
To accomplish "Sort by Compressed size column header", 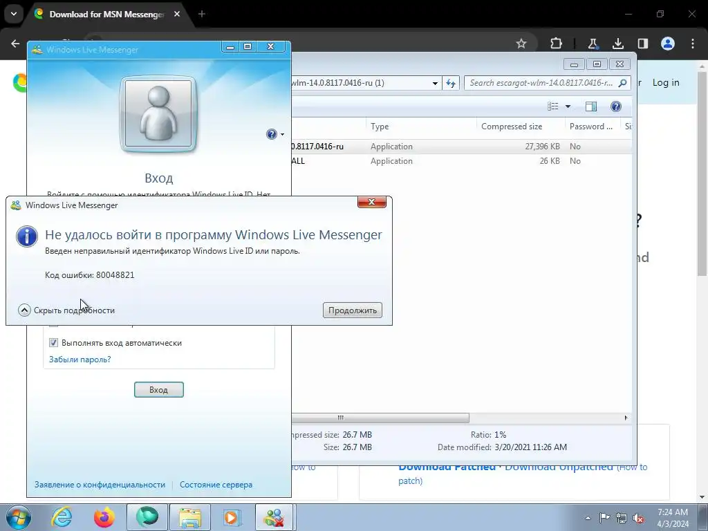I will pos(521,127).
